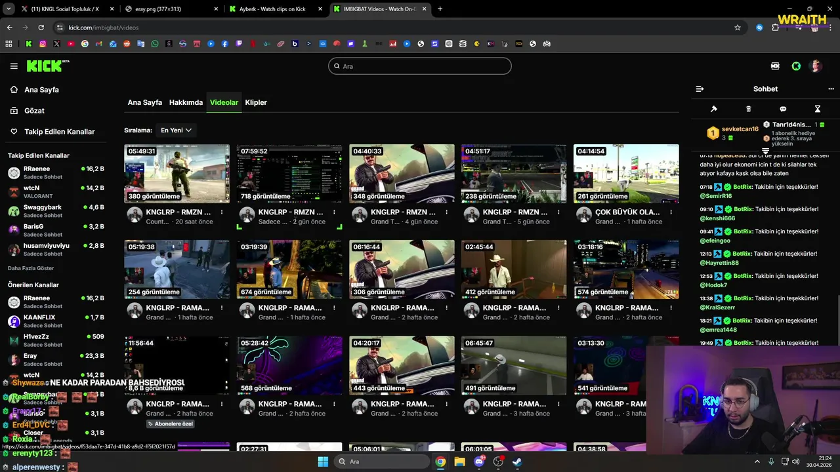Play the 06:45:47 video thumbnail
Image resolution: width=840 pixels, height=472 pixels.
click(514, 366)
